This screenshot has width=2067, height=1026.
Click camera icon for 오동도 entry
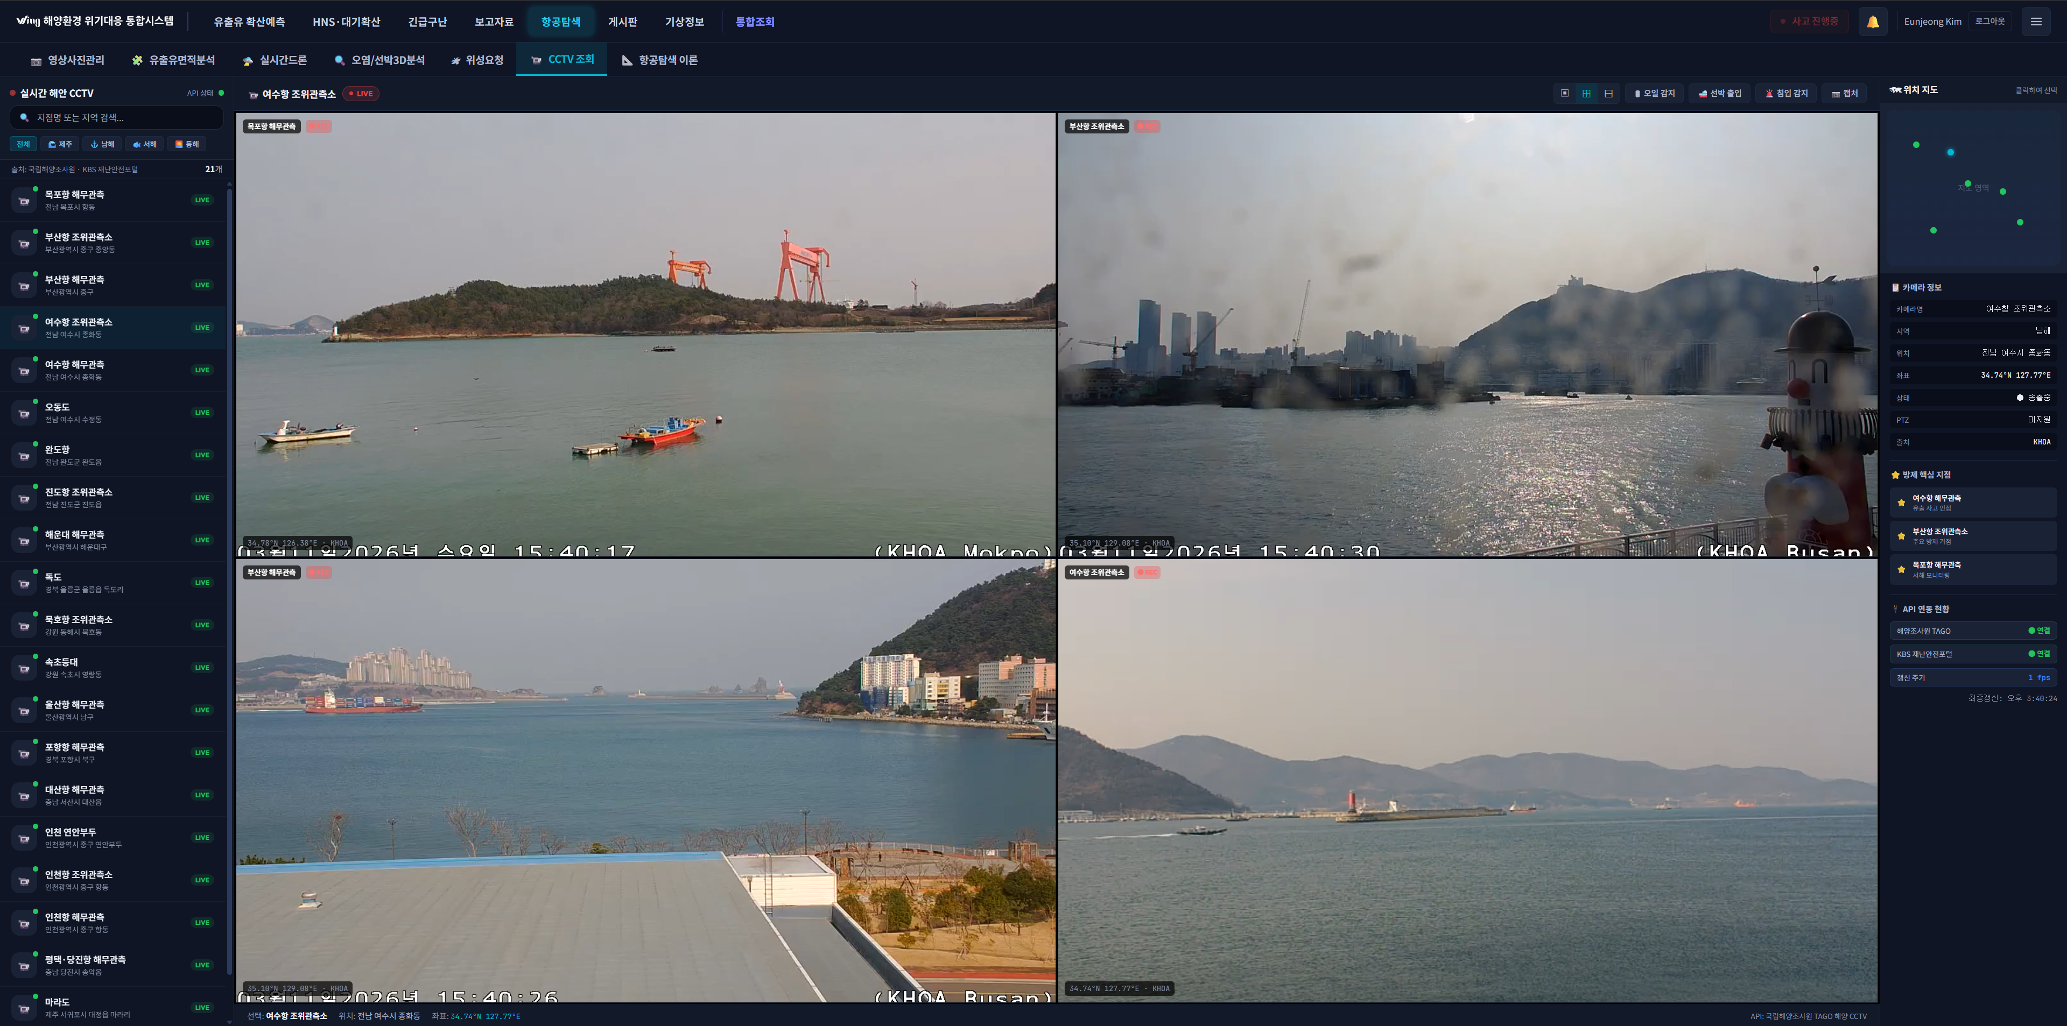point(24,413)
